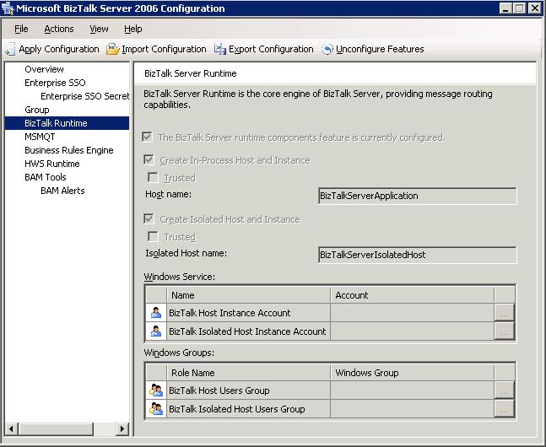Open the File menu
The width and height of the screenshot is (546, 447).
[21, 29]
